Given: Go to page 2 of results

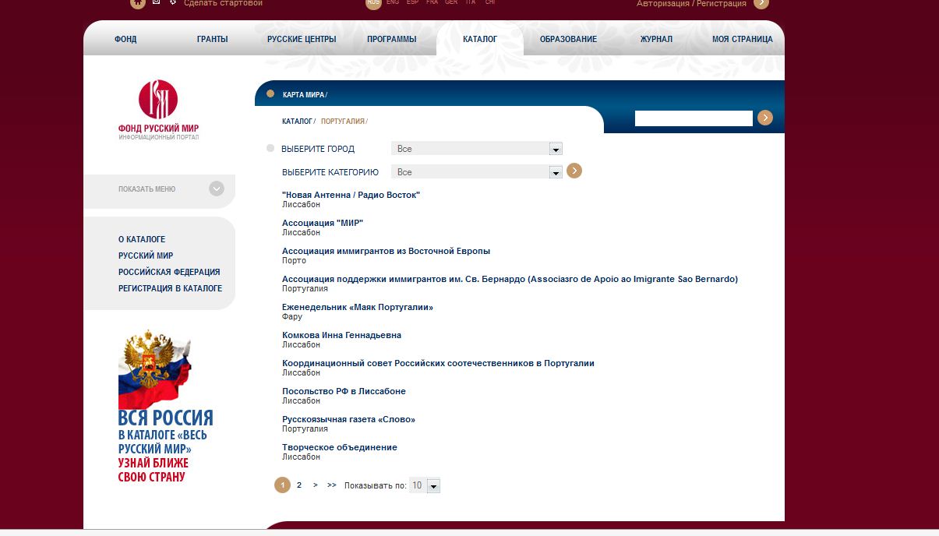Looking at the screenshot, I should coord(299,485).
